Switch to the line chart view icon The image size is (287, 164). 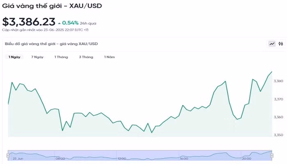point(272,44)
